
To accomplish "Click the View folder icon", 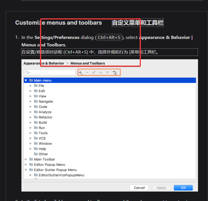I will [36, 96].
